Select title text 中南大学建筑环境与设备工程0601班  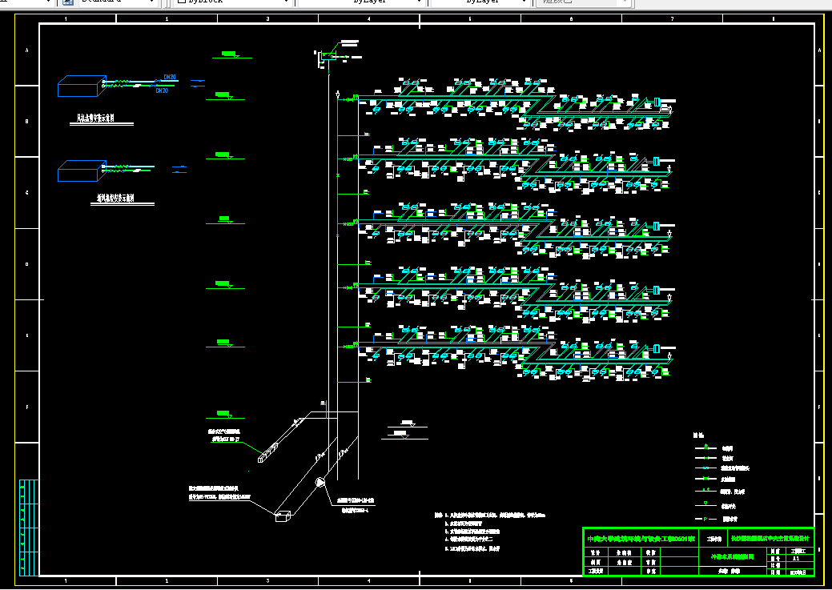(641, 539)
